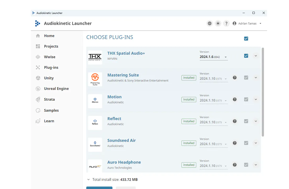Toggle the light/dark theme sun icon
This screenshot has height=189, width=289.
click(218, 24)
